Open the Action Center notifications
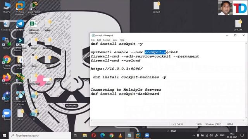This screenshot has height=139, width=248. coord(242,136)
